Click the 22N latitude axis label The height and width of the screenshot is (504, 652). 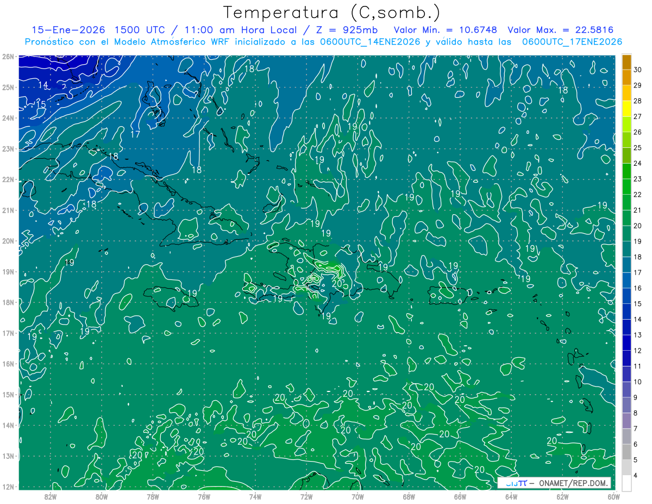coord(8,179)
